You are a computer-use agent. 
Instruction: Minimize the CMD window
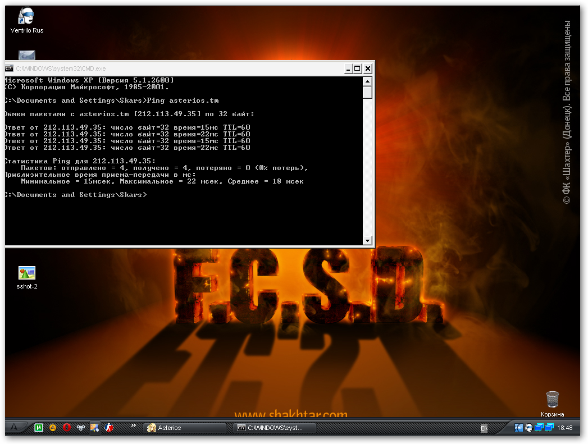[x=348, y=68]
